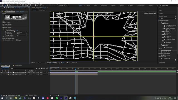Toggle Mesh Subdivision stopwatch

point(6,31)
